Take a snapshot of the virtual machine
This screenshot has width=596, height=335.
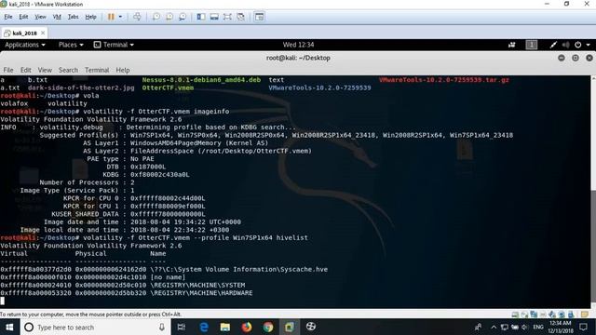pos(156,17)
